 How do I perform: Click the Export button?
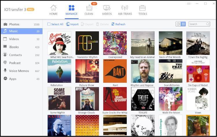(87, 24)
